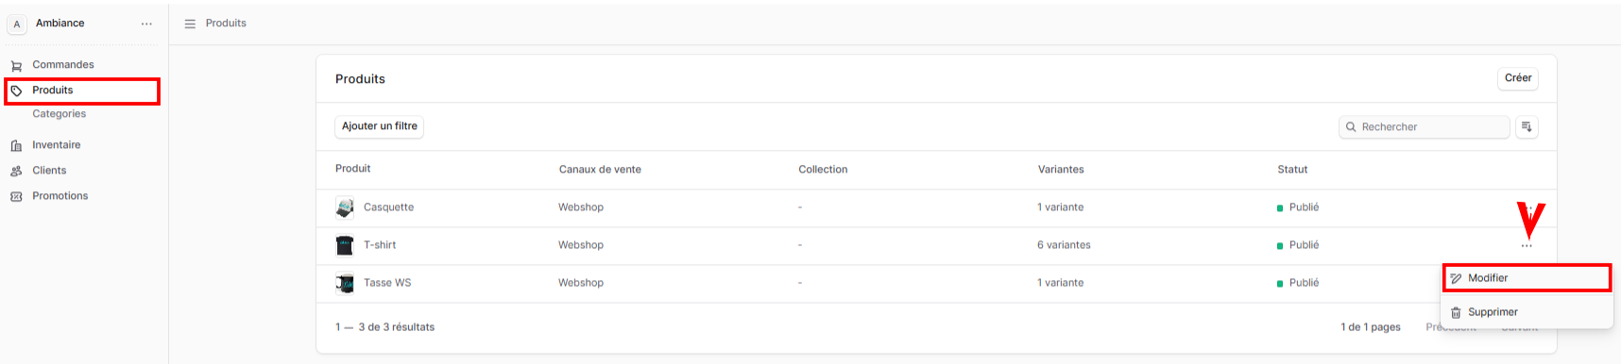Toggle sidebar with hamburger icon
Image resolution: width=1621 pixels, height=364 pixels.
190,24
